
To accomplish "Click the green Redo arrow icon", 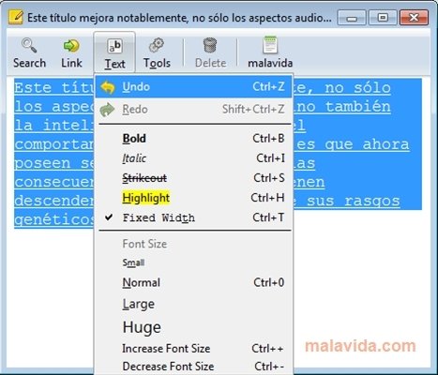I will [x=108, y=110].
